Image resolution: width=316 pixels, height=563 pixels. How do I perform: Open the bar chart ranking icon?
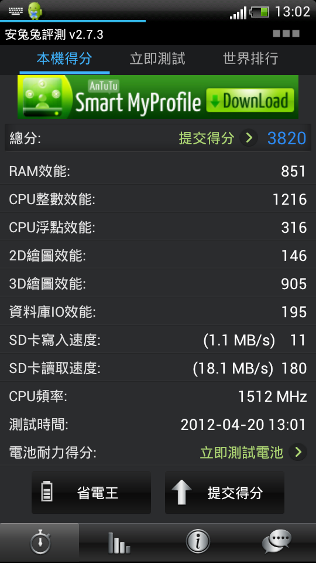(119, 542)
